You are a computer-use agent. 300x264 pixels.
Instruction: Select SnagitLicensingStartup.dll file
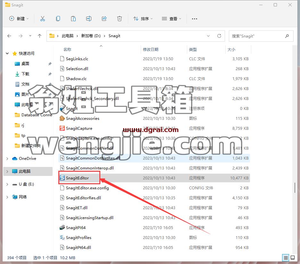tap(154, 218)
